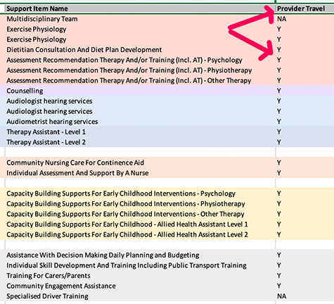
Task: Click the Training For Carers/Parents cell
Action: [140, 276]
